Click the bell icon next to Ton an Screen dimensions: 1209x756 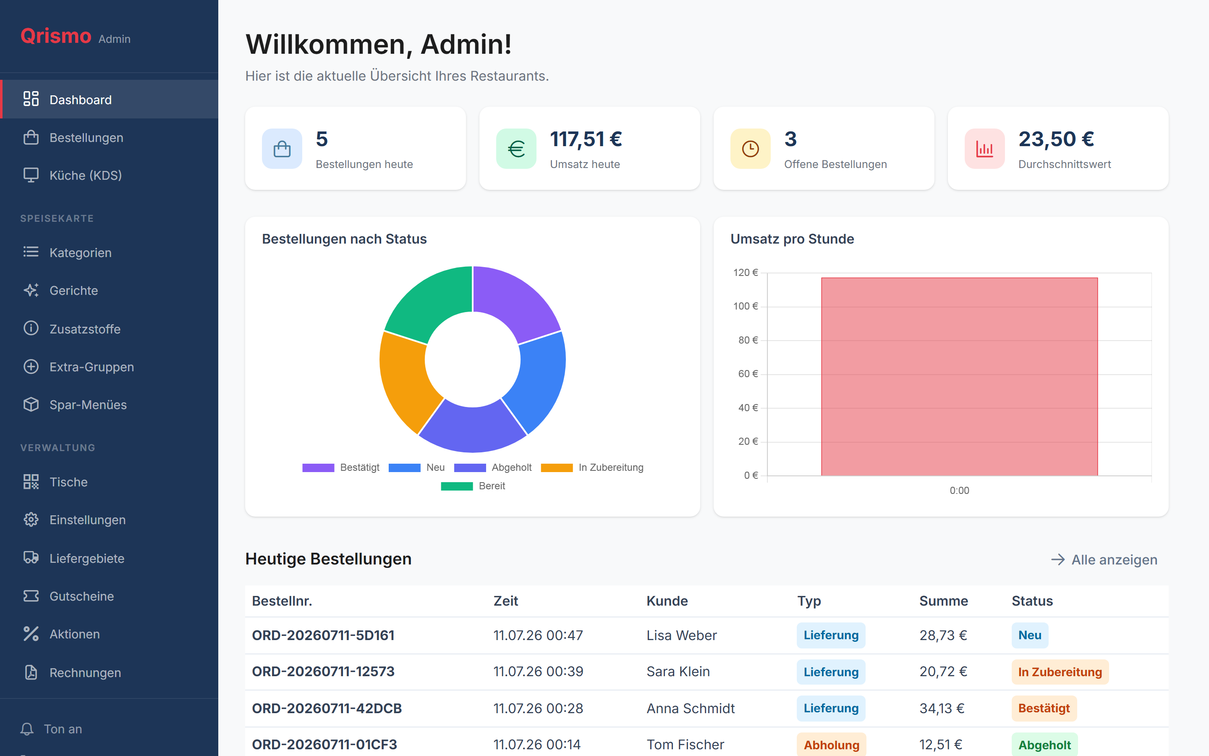(27, 729)
